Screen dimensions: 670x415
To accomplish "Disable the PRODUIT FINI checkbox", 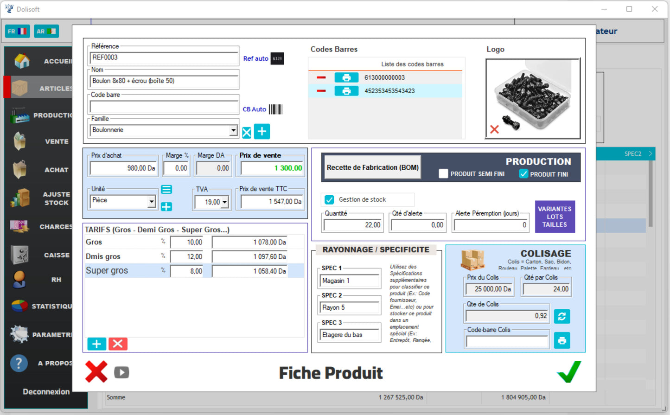I will tap(523, 174).
